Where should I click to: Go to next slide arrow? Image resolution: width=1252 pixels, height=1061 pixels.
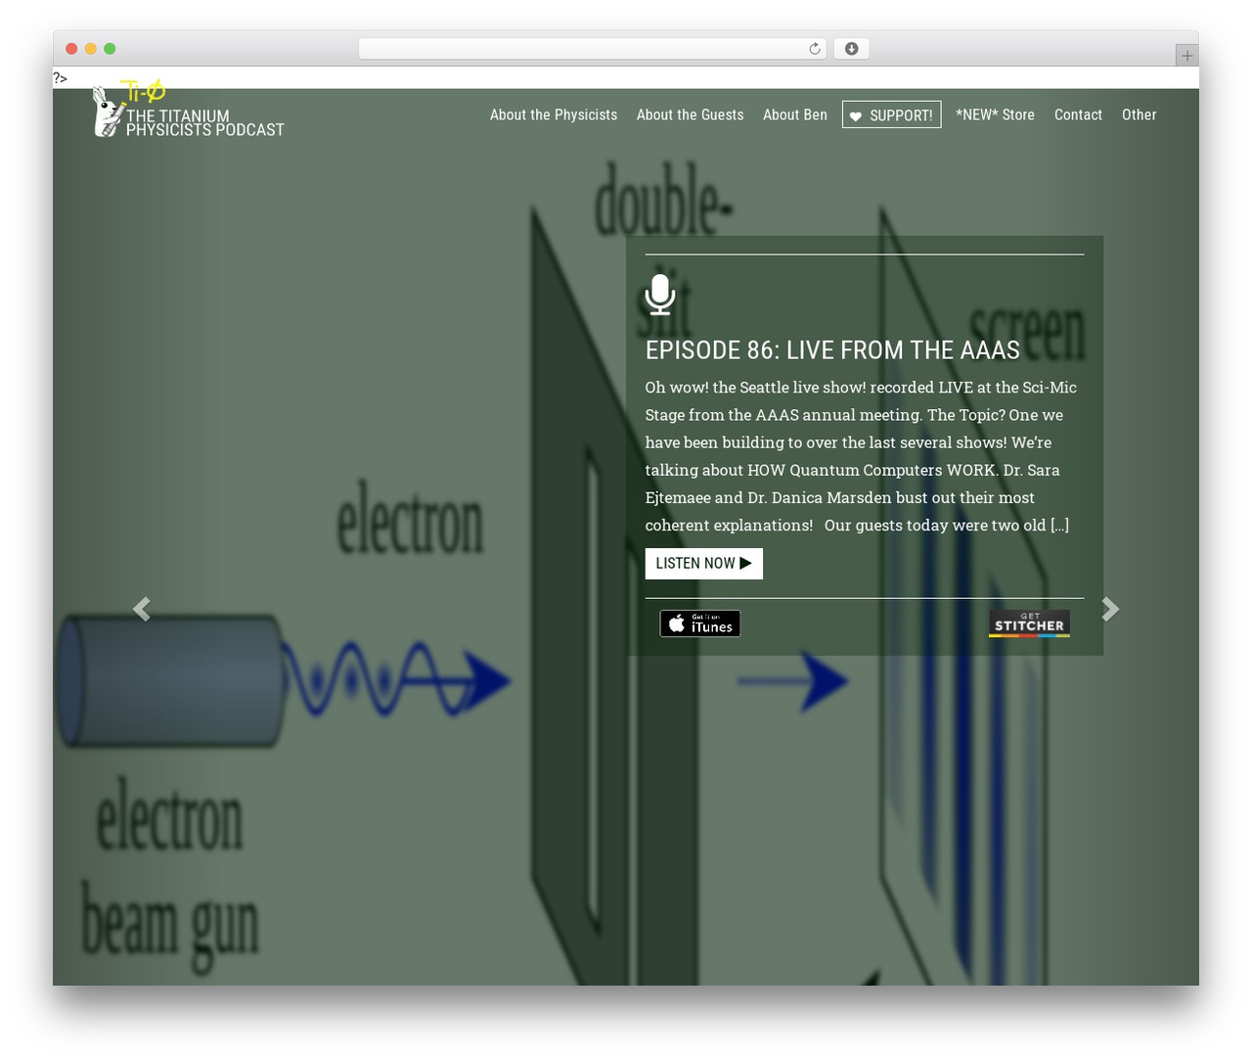1110,609
